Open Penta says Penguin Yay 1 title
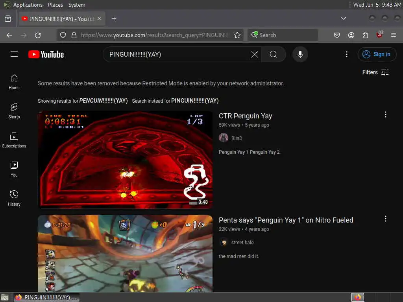The image size is (403, 302). click(x=286, y=220)
